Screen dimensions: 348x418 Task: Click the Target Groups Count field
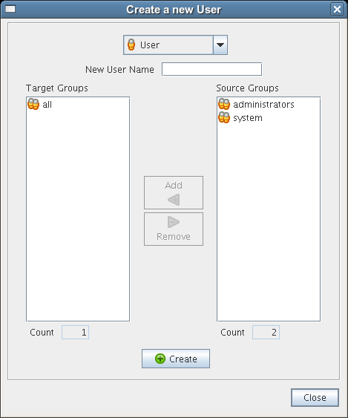76,332
